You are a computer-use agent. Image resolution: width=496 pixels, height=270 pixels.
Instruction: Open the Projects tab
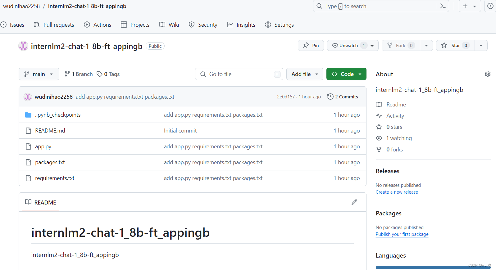click(x=135, y=25)
